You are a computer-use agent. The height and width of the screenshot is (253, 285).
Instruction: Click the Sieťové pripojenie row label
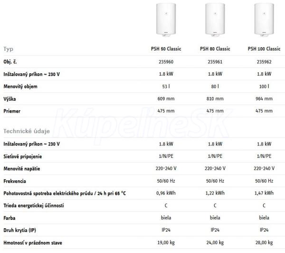(x=23, y=156)
